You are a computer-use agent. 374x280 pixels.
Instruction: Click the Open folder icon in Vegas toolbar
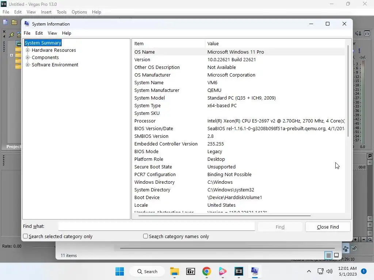point(14,22)
